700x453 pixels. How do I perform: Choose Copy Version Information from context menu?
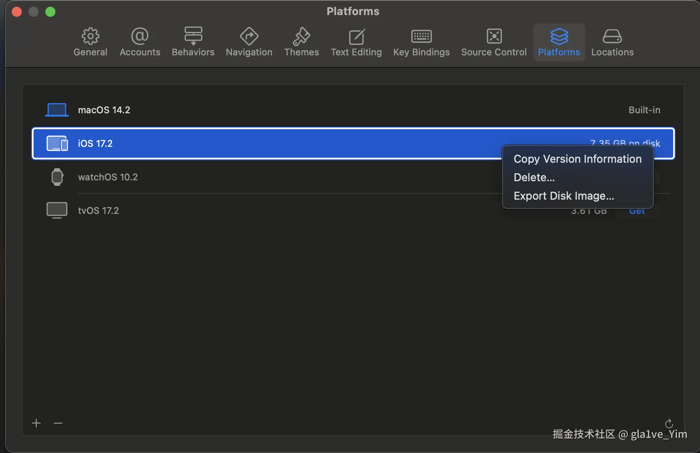coord(577,159)
